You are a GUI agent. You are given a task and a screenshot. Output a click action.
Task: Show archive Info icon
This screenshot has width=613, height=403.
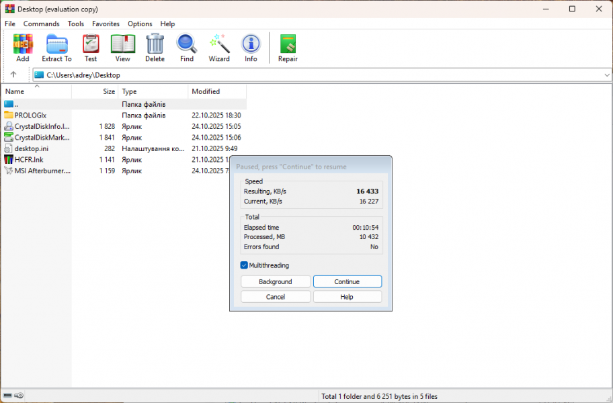[251, 48]
